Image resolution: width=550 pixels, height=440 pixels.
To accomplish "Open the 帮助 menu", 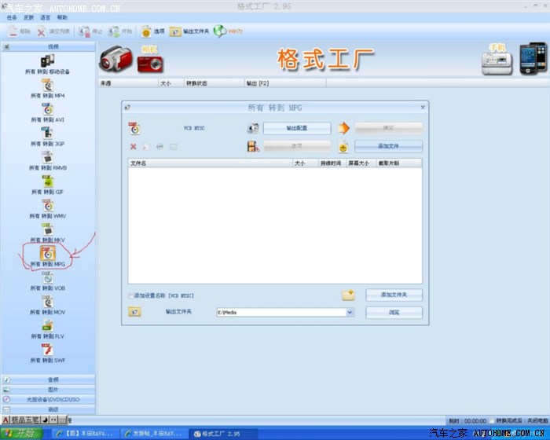I will (62, 17).
